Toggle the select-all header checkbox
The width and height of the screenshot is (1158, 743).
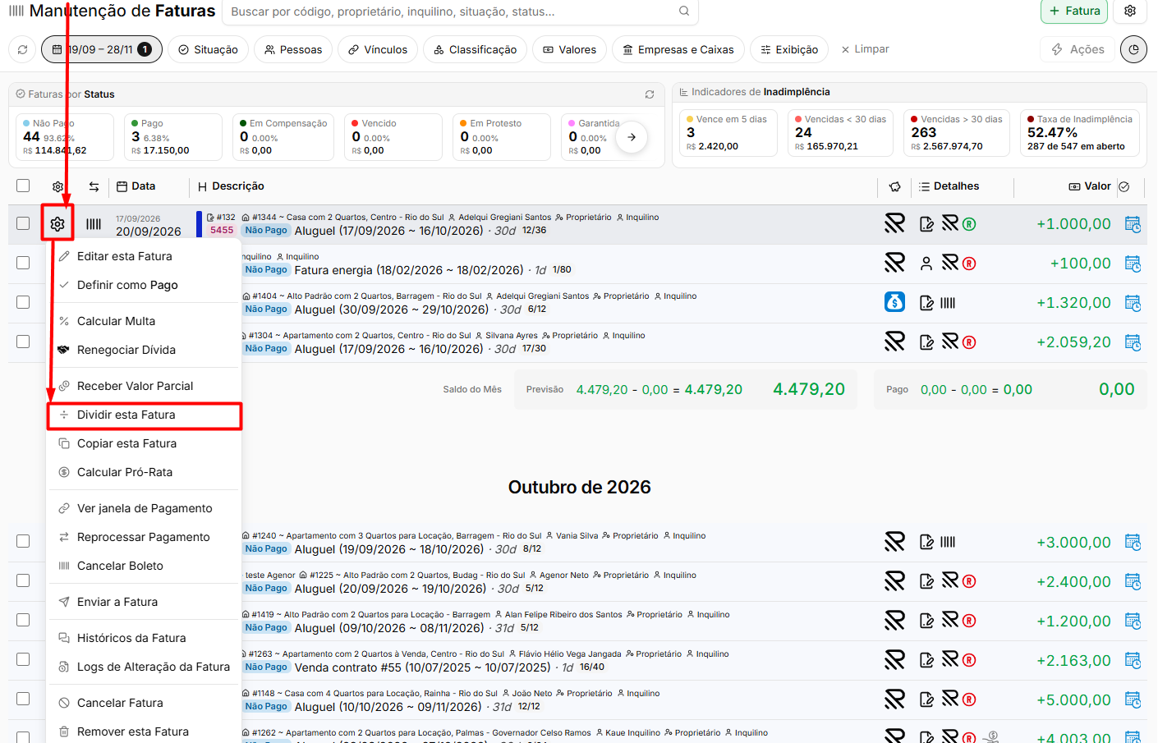pyautogui.click(x=23, y=186)
